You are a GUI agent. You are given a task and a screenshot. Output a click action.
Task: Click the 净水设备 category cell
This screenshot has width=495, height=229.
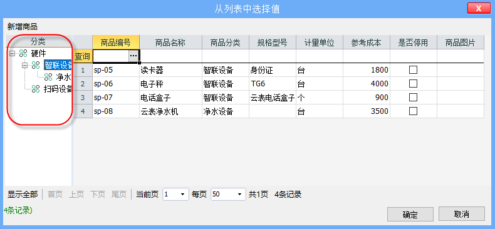(226, 111)
